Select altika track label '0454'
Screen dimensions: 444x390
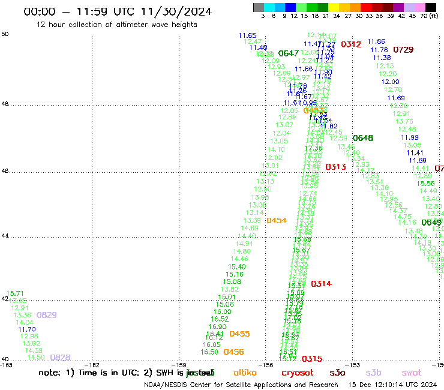tap(277, 220)
